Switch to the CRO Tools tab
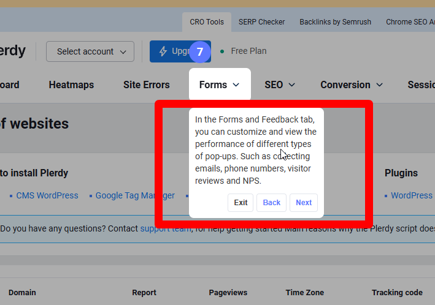Image resolution: width=435 pixels, height=305 pixels. coord(207,22)
